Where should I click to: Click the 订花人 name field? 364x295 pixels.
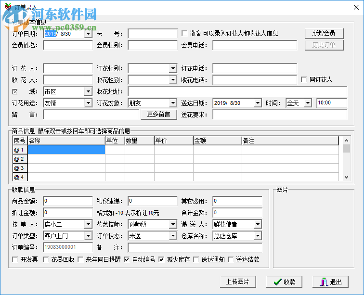[68, 68]
